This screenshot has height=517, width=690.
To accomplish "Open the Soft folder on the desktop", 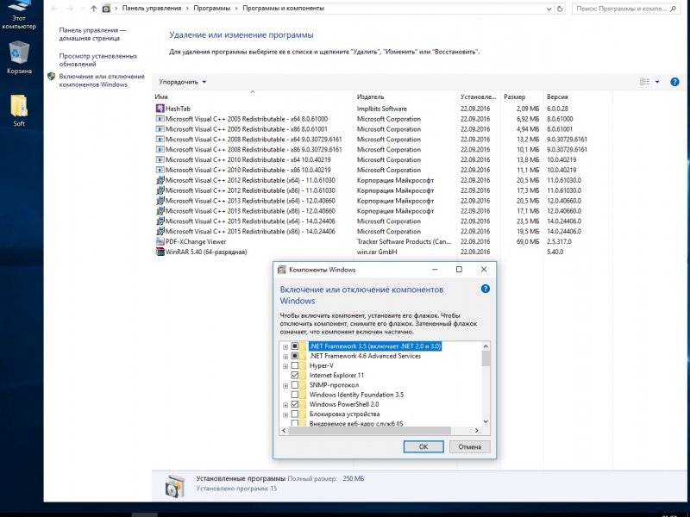I will pos(19,110).
